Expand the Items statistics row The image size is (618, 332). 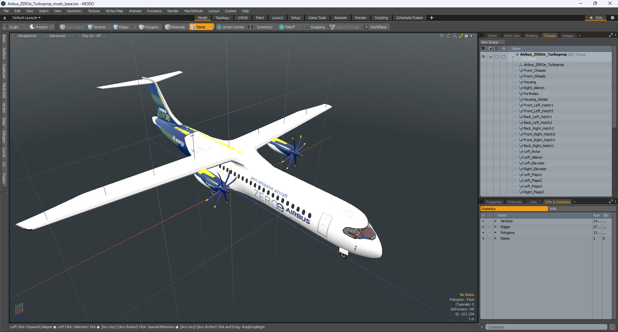tap(495, 238)
